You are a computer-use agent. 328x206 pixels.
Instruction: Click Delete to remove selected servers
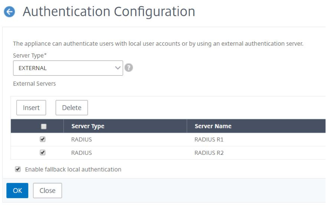tap(72, 108)
